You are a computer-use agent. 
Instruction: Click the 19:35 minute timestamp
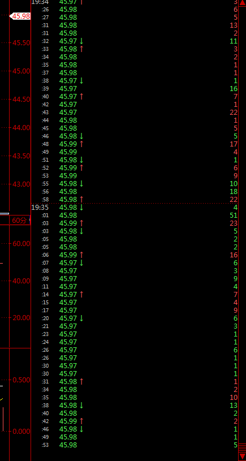(x=40, y=208)
